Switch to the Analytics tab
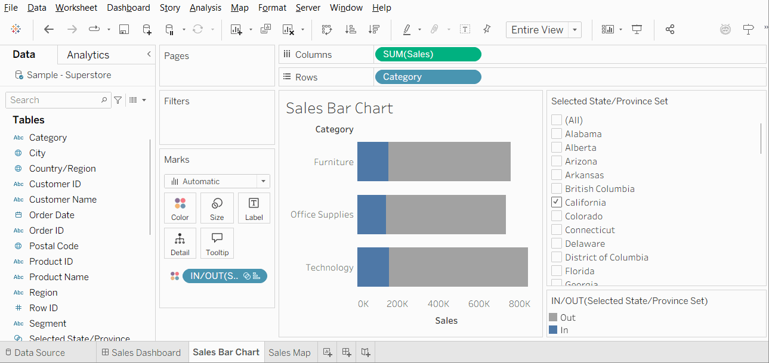Screen dimensions: 769x363 88,55
